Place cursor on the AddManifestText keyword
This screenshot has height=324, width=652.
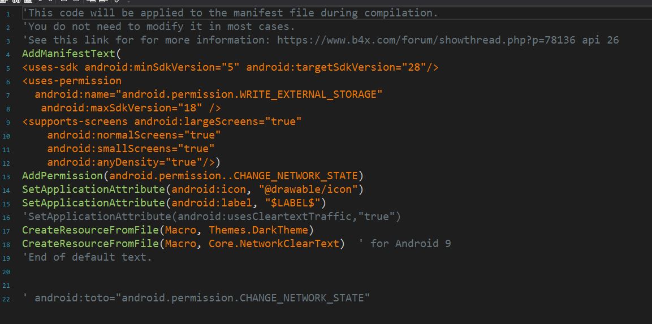[68, 54]
